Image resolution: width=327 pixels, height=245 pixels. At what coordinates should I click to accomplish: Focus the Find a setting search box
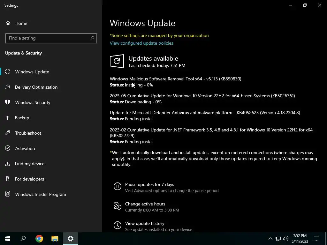[x=51, y=38]
